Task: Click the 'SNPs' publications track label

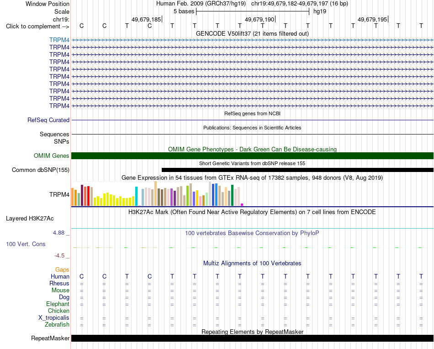Action: (62, 141)
